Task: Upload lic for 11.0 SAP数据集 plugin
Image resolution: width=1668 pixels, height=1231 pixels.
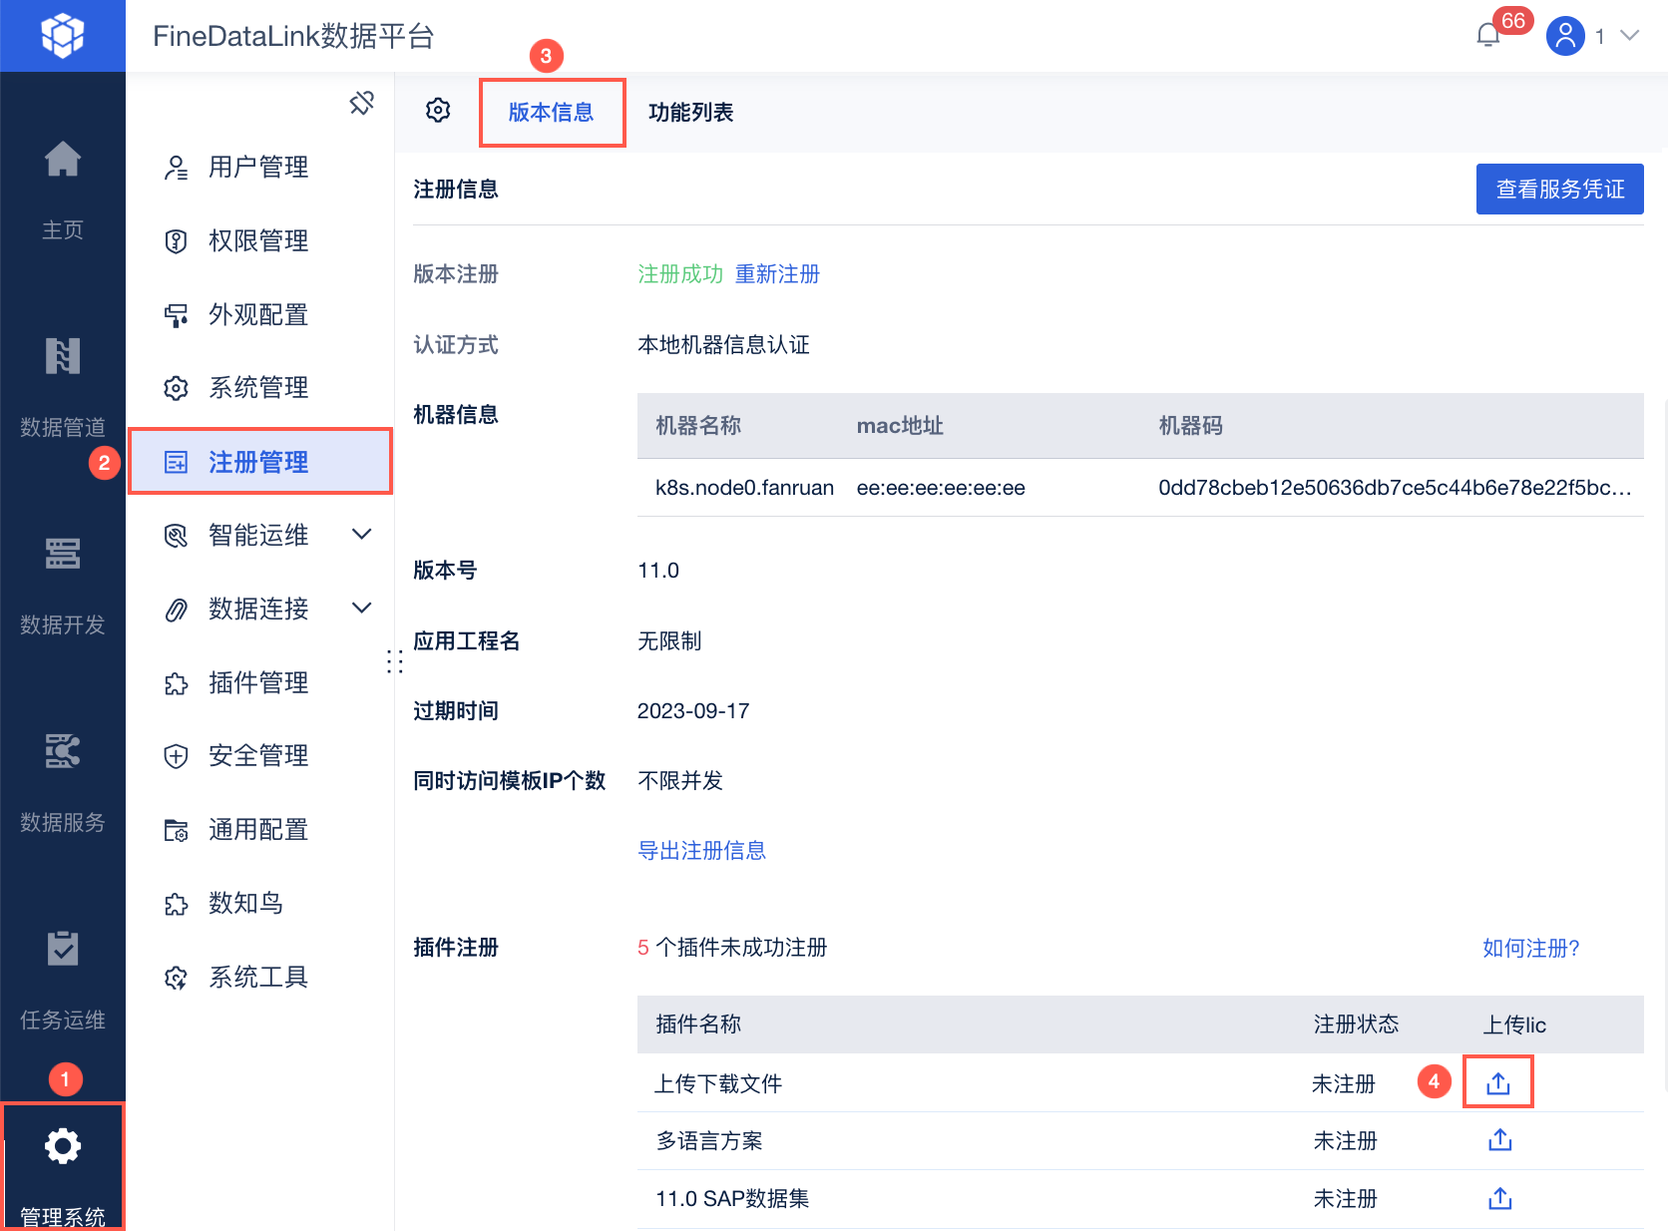Action: click(1499, 1198)
